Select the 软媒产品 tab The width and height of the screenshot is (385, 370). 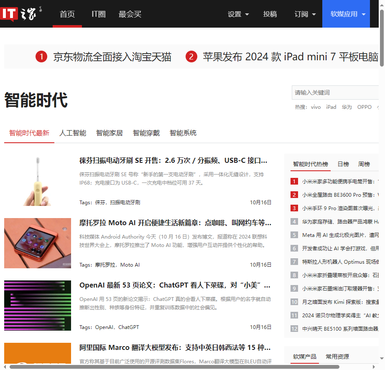pos(305,357)
